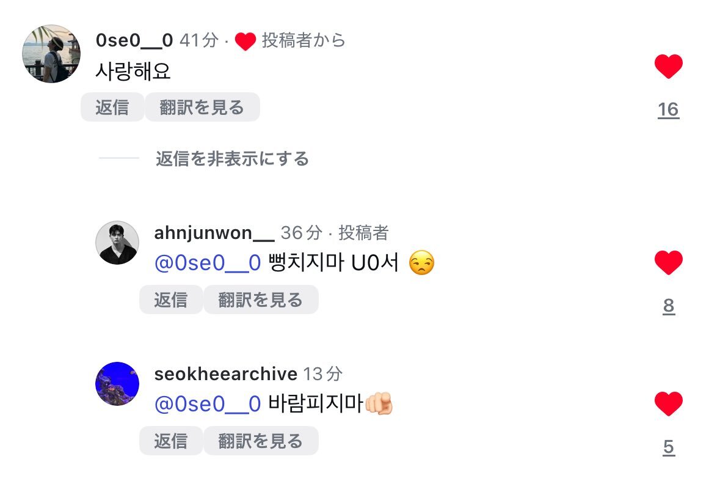720x481 pixels.
Task: Toggle heart on ahnjunwon__ reply
Action: [668, 262]
